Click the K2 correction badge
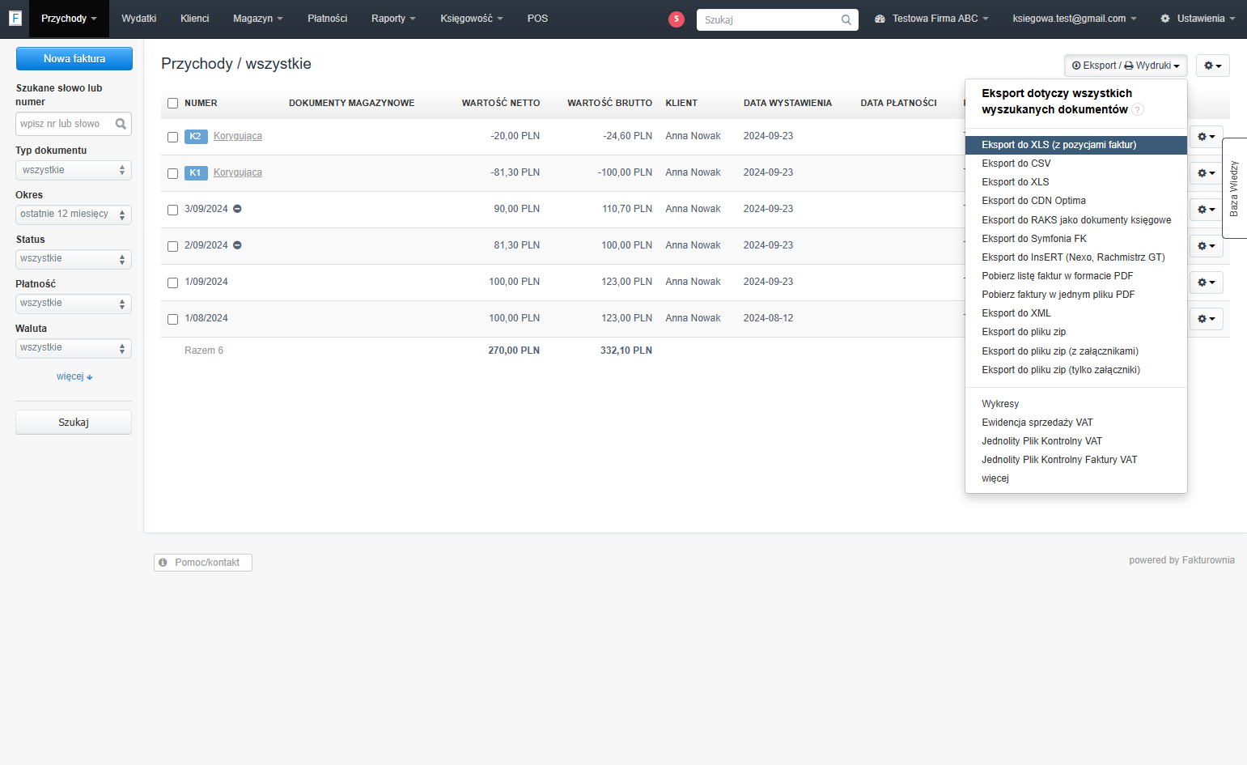This screenshot has height=765, width=1247. pos(195,136)
